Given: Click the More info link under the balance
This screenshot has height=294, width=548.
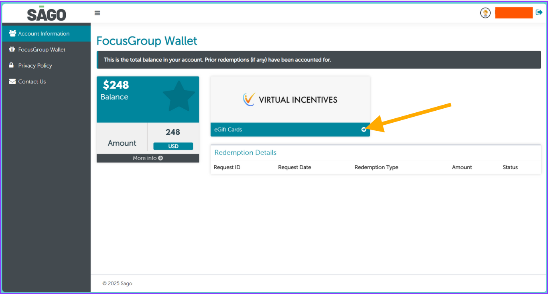Looking at the screenshot, I should point(148,158).
